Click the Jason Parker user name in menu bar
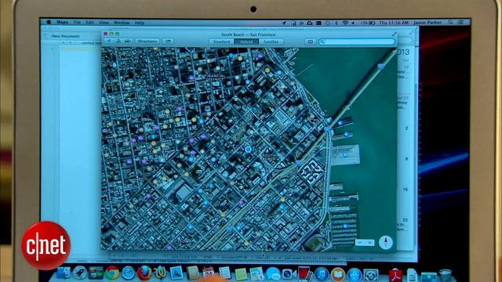This screenshot has height=282, width=502. click(x=427, y=23)
